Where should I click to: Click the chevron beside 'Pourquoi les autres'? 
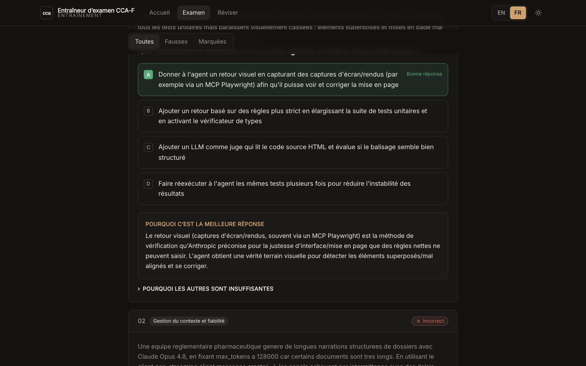coord(139,289)
